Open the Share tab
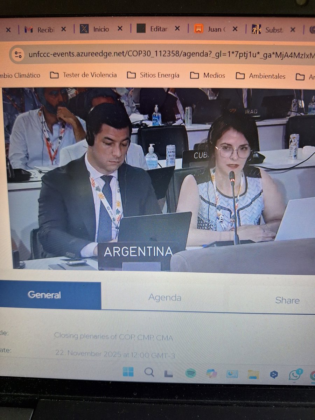This screenshot has width=315, height=420. (288, 300)
